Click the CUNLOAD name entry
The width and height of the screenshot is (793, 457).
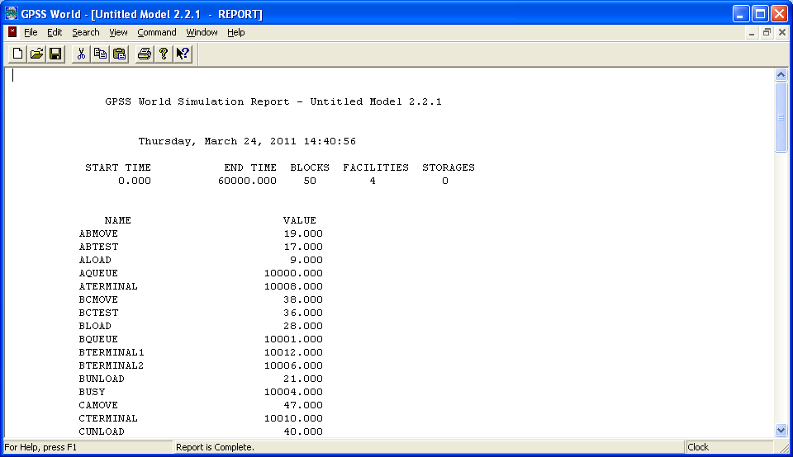pyautogui.click(x=102, y=431)
